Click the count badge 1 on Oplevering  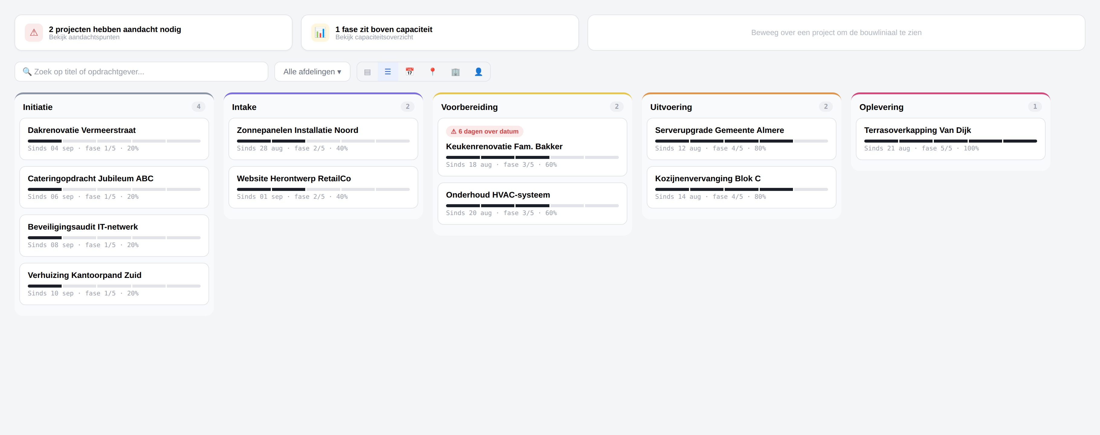(1035, 106)
